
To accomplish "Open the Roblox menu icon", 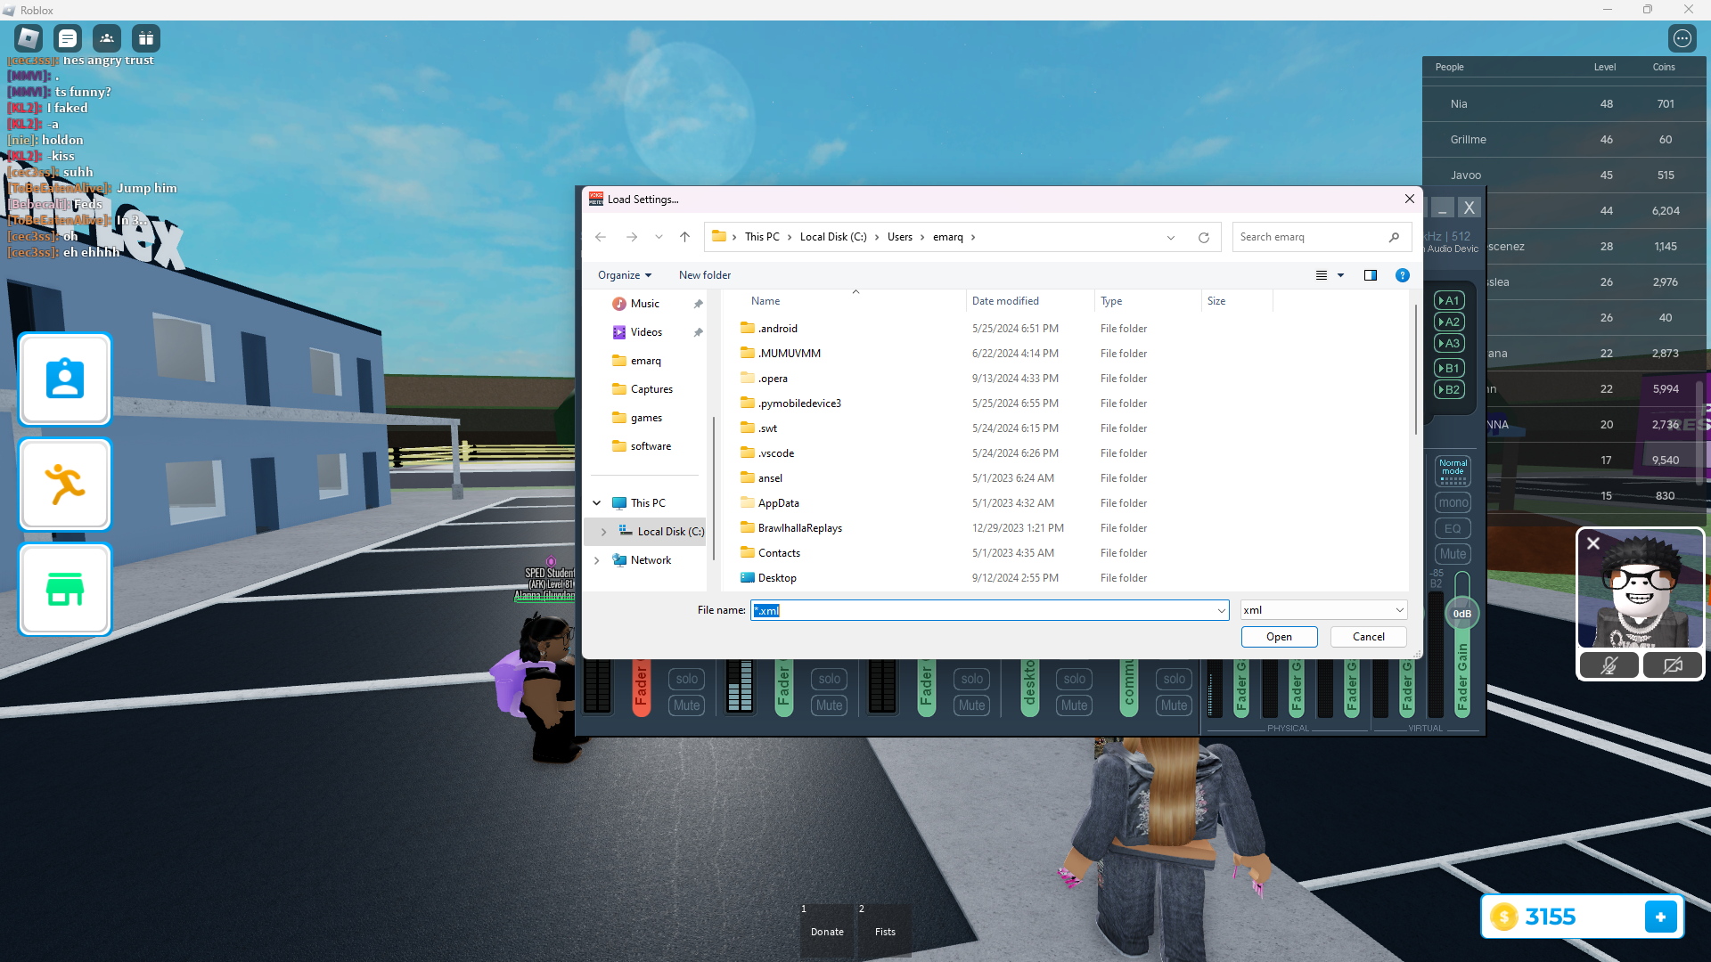I will pyautogui.click(x=29, y=38).
